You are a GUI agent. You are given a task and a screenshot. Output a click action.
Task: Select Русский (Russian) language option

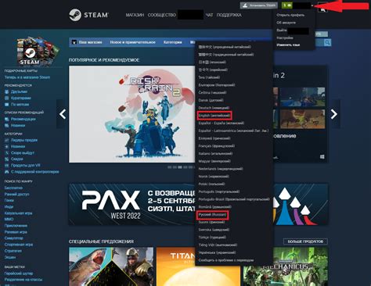point(212,215)
